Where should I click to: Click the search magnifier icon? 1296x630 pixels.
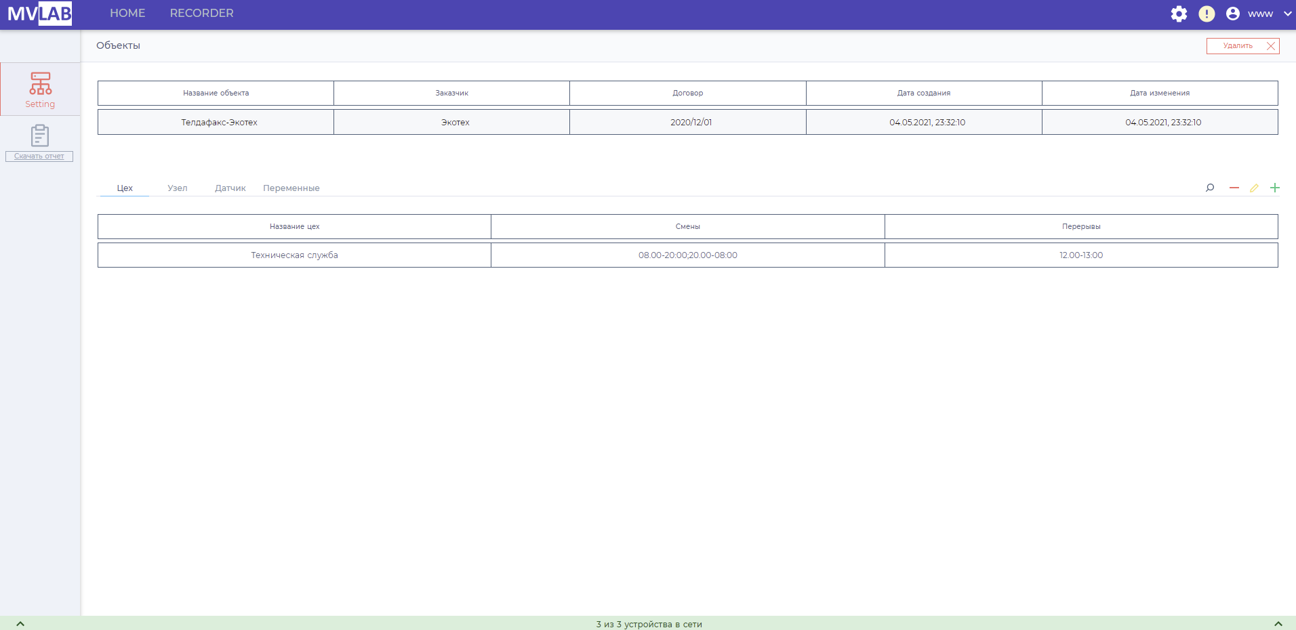[1210, 188]
